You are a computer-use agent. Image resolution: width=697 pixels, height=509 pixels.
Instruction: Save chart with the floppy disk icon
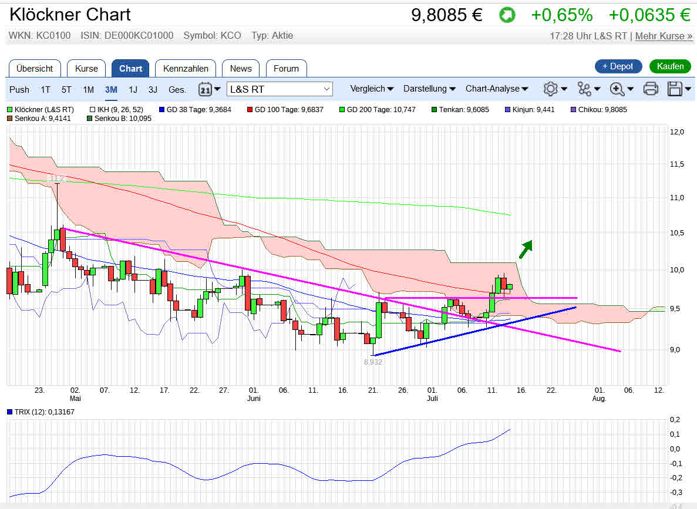(x=675, y=89)
